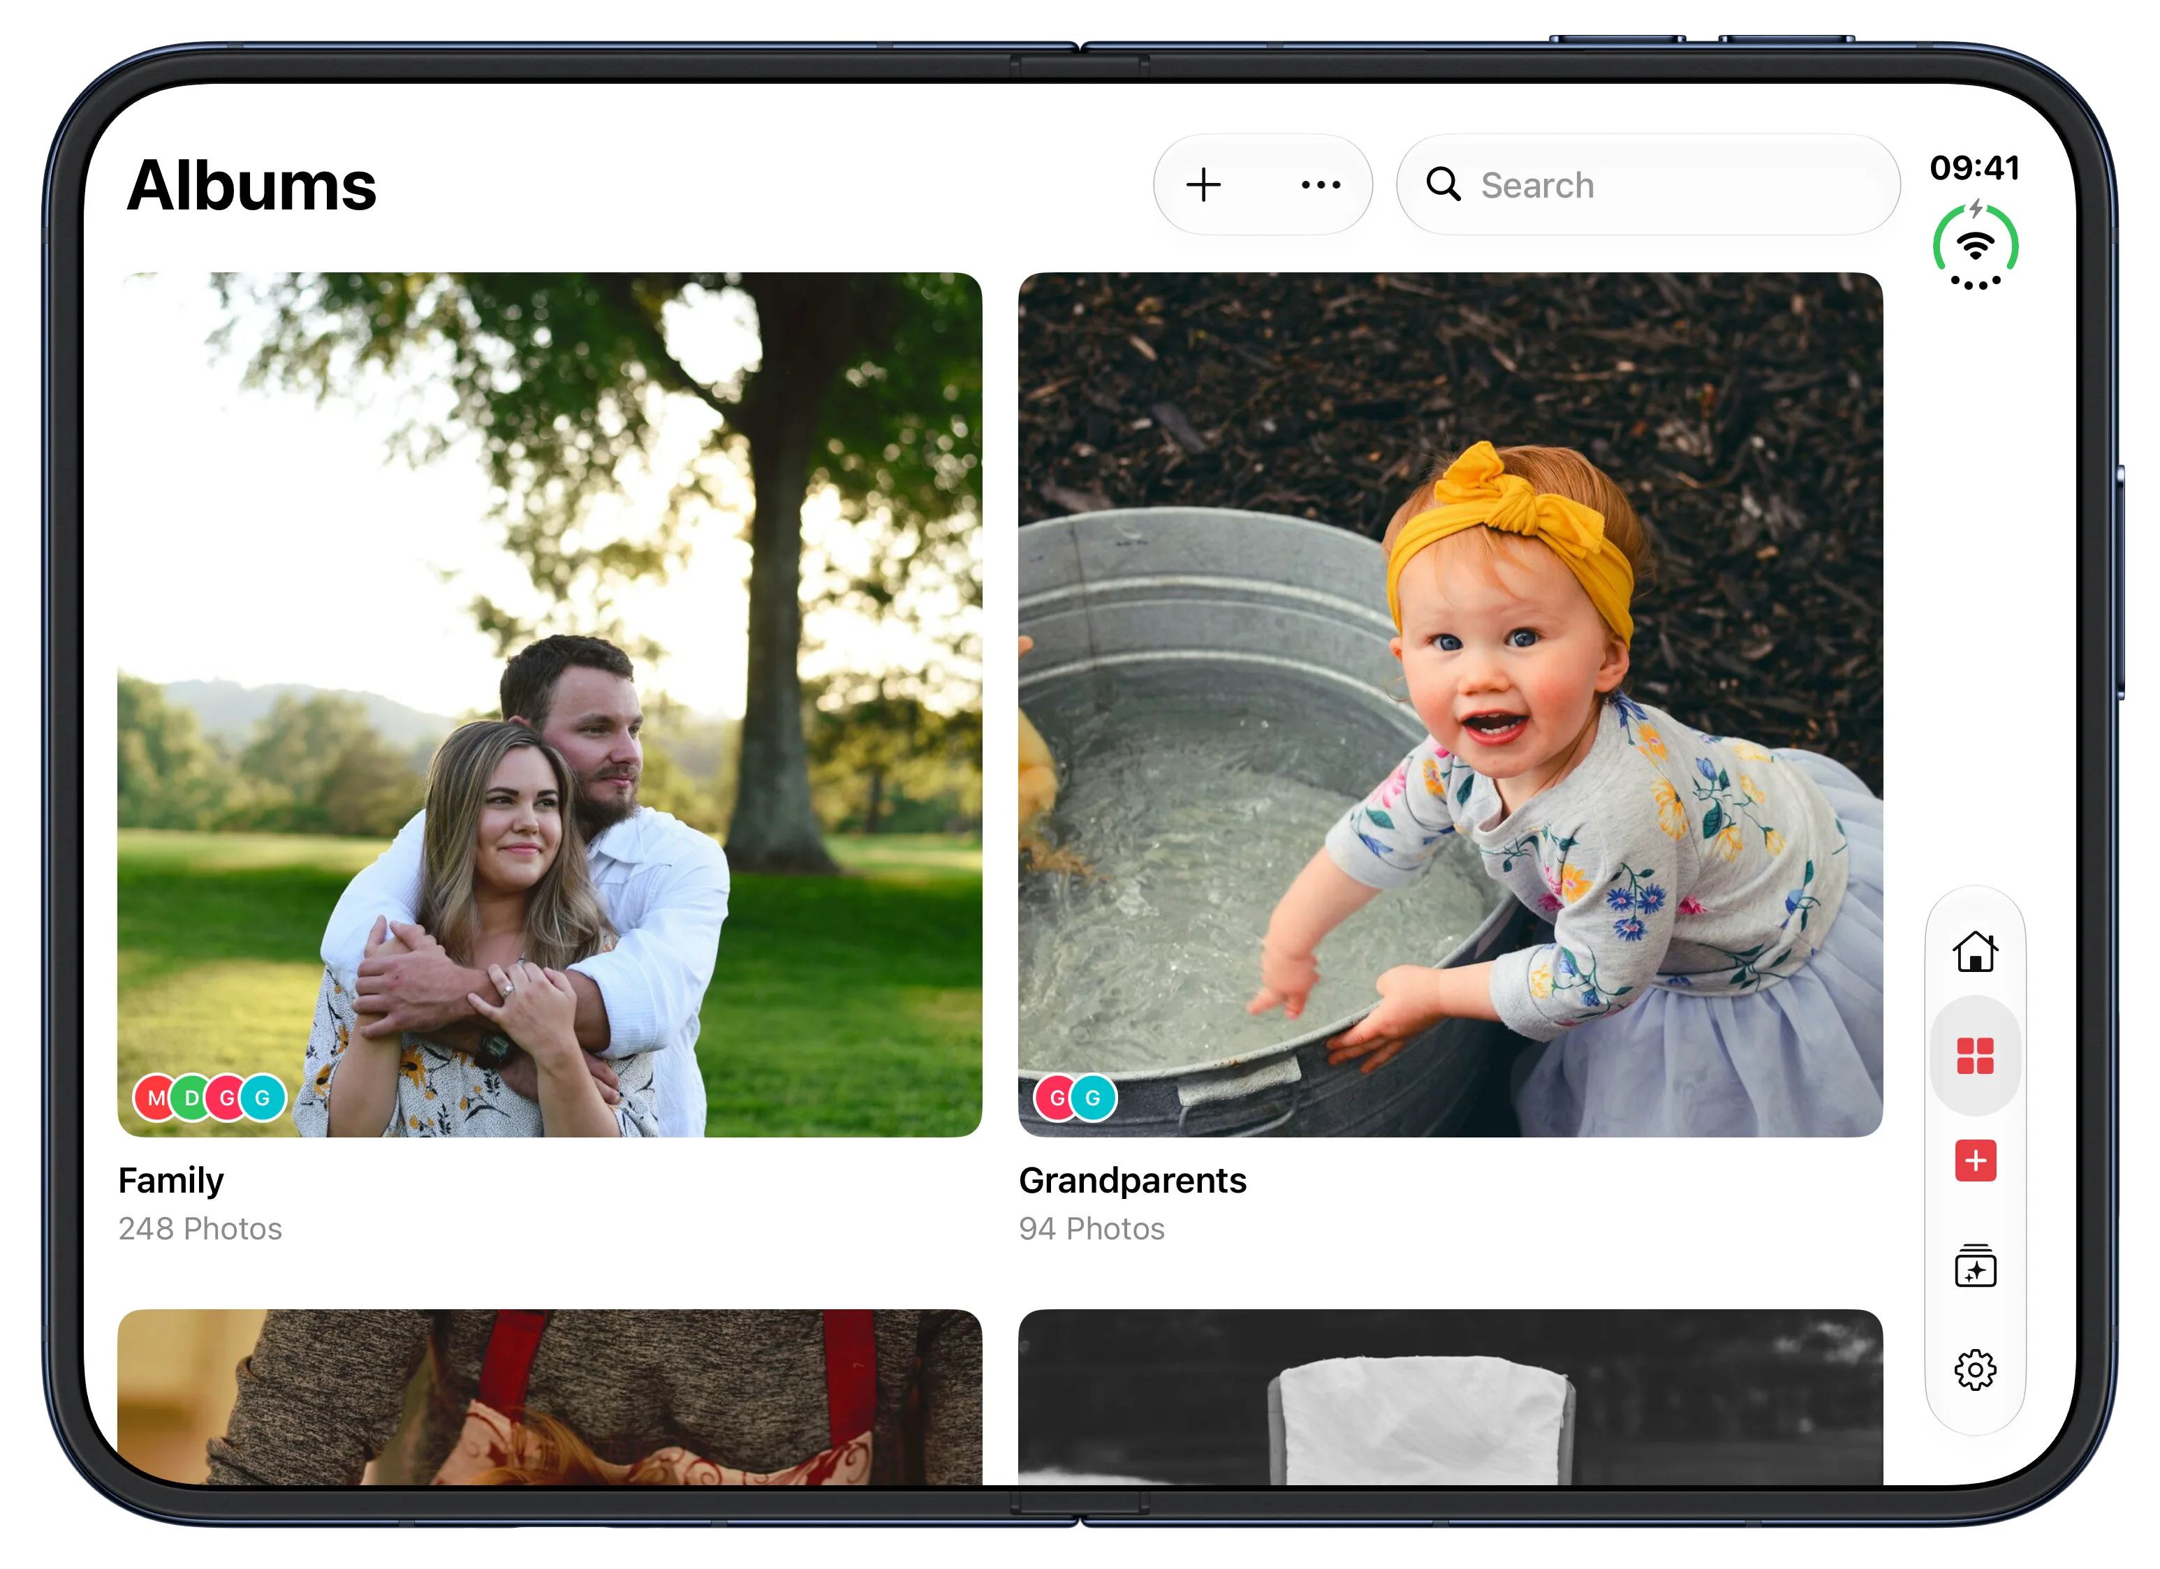The width and height of the screenshot is (2160, 1569).
Task: Tap the red plus add-photos button
Action: [1974, 1161]
